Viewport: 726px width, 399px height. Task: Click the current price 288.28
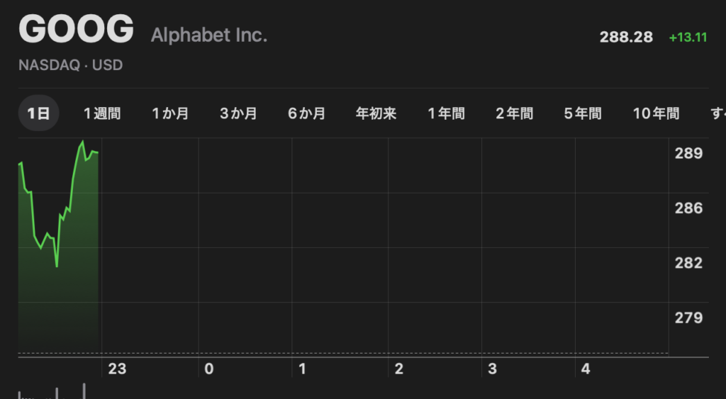(x=626, y=38)
